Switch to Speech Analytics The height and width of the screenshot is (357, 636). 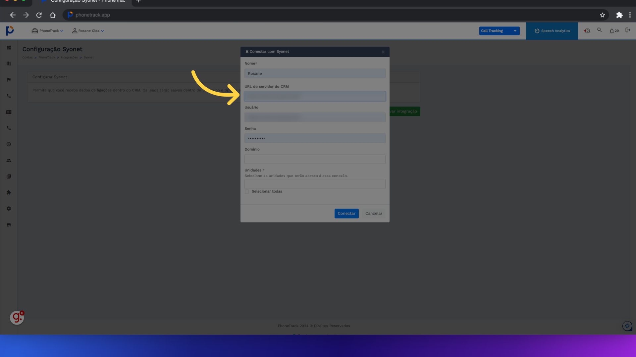pyautogui.click(x=552, y=31)
